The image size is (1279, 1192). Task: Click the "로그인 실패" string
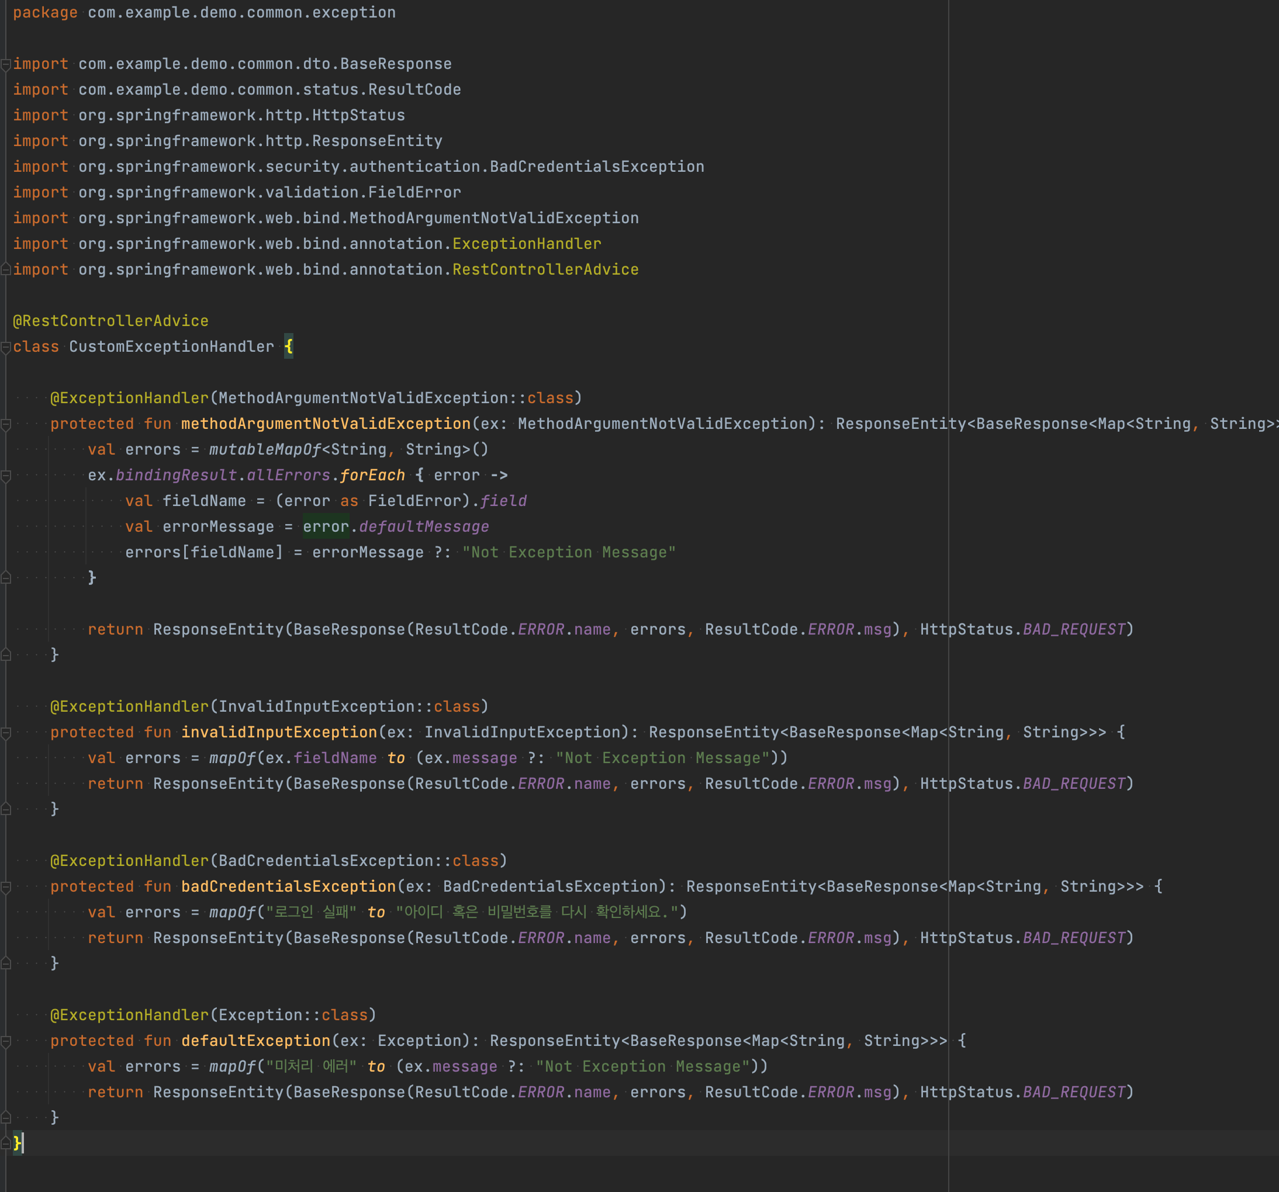click(312, 912)
